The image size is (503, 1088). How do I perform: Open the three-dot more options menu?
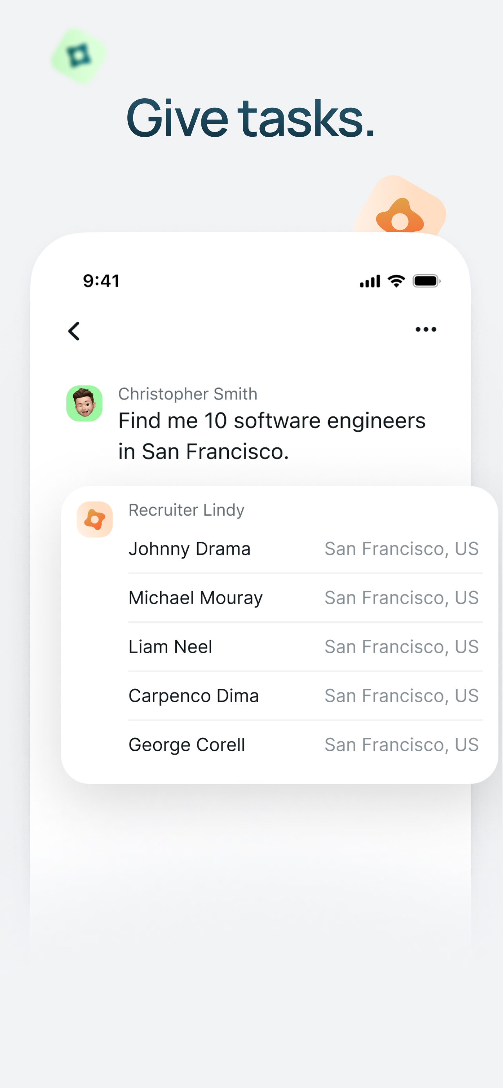coord(426,329)
